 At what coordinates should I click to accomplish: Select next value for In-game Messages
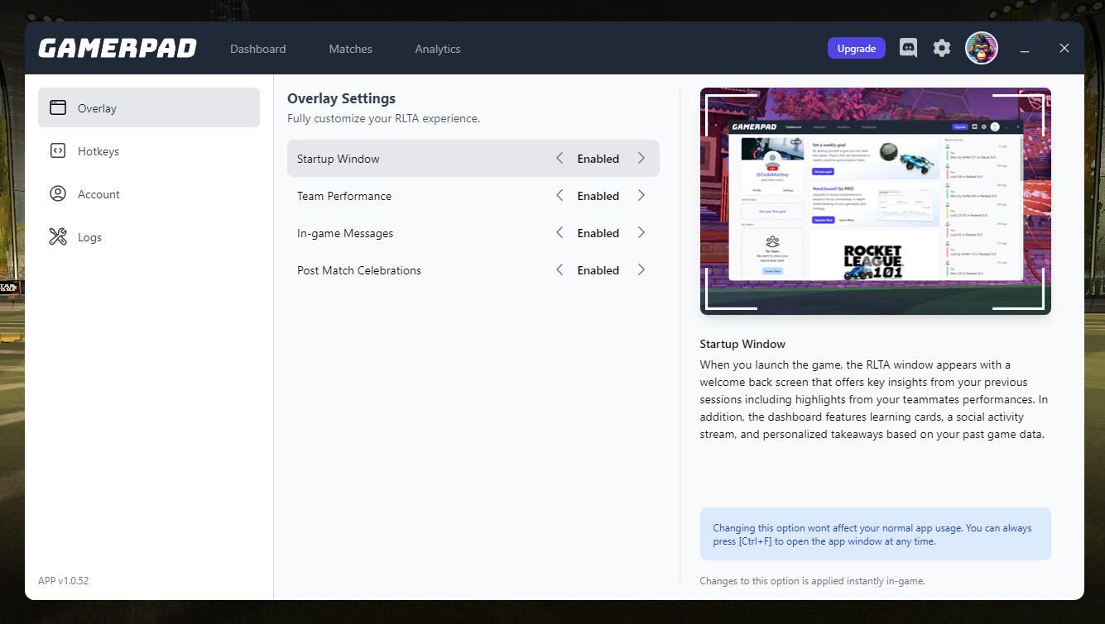(641, 232)
